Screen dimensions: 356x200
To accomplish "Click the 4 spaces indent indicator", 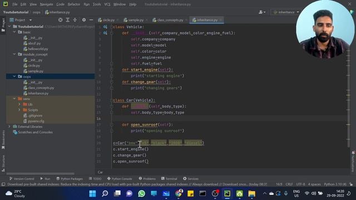I will click(x=314, y=184).
